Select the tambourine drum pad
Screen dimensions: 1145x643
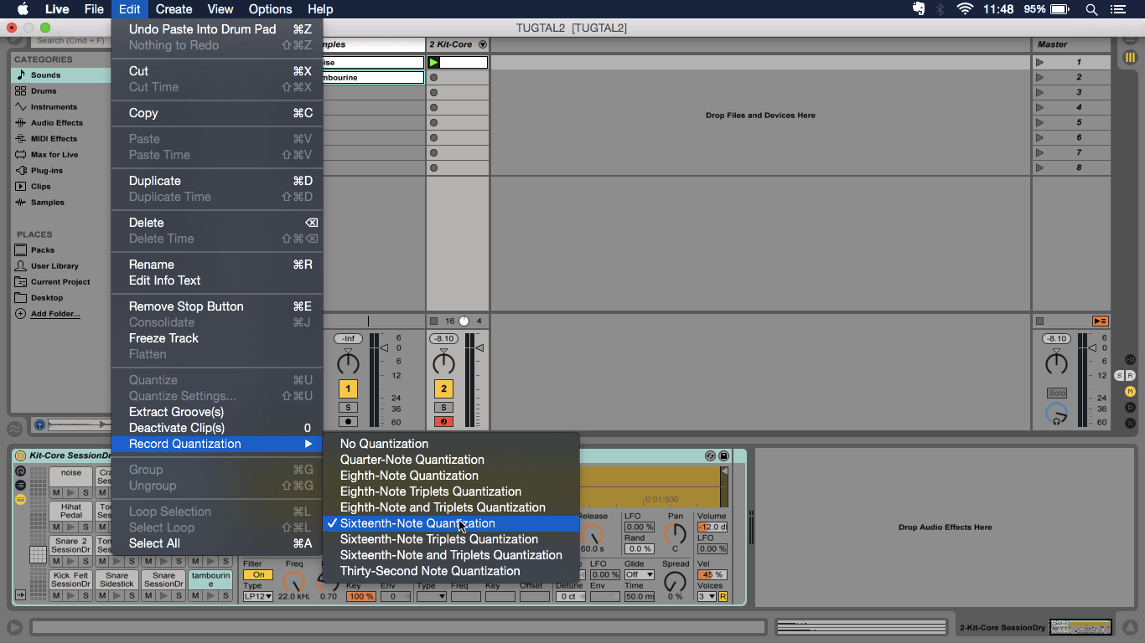tap(210, 579)
